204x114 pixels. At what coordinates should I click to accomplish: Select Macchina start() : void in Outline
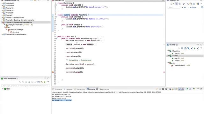pyautogui.click(x=179, y=53)
